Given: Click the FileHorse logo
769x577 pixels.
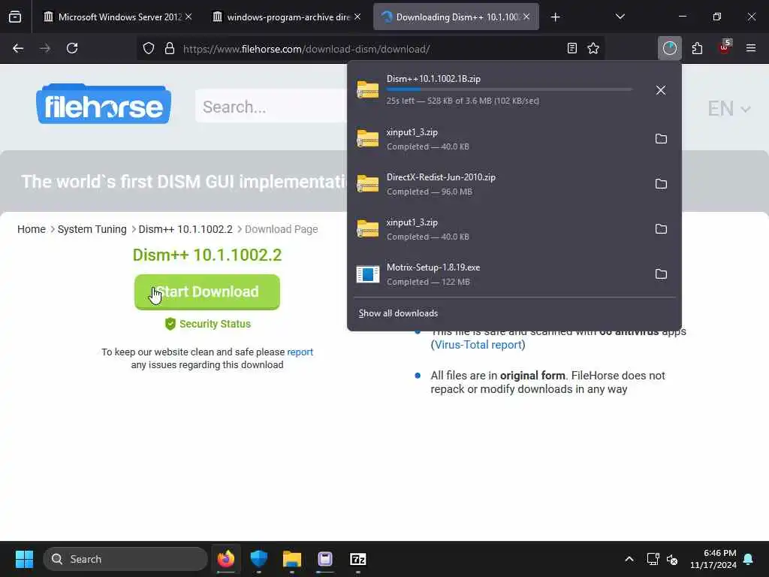Looking at the screenshot, I should click(104, 104).
